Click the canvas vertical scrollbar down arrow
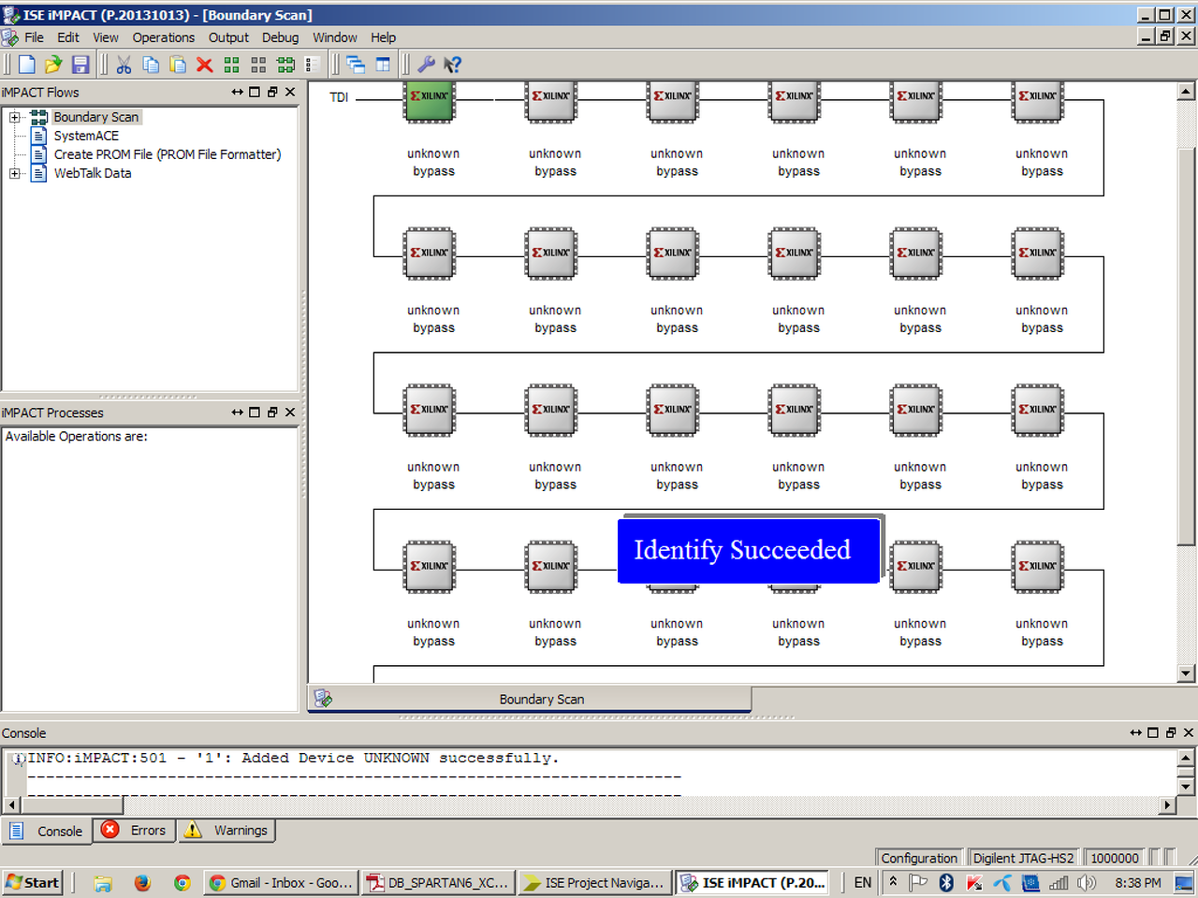The image size is (1198, 898). (1186, 673)
